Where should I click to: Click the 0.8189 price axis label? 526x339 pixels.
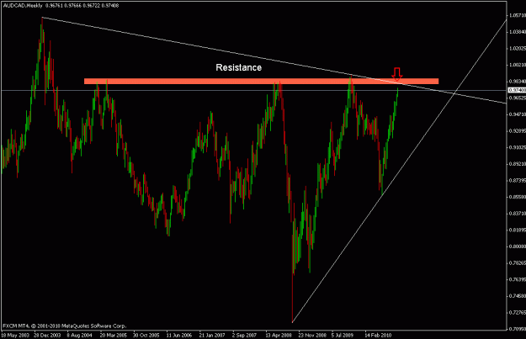pos(518,230)
